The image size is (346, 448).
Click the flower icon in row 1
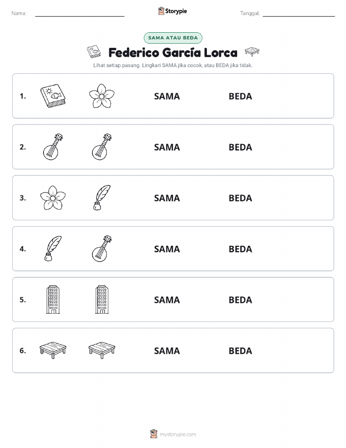(102, 96)
